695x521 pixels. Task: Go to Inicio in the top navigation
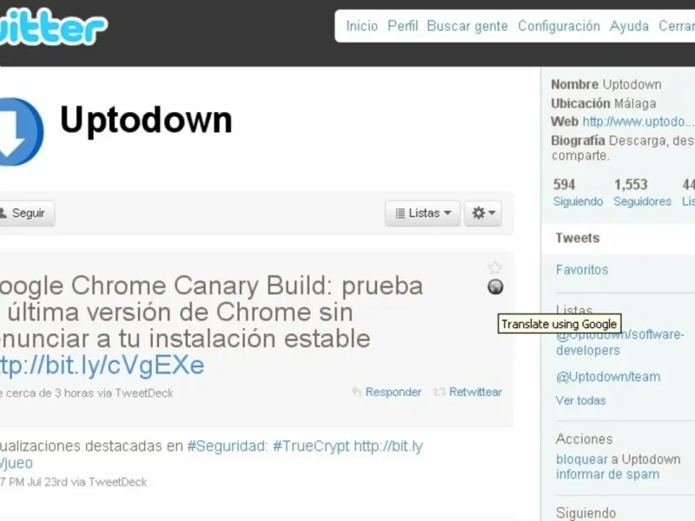(361, 26)
